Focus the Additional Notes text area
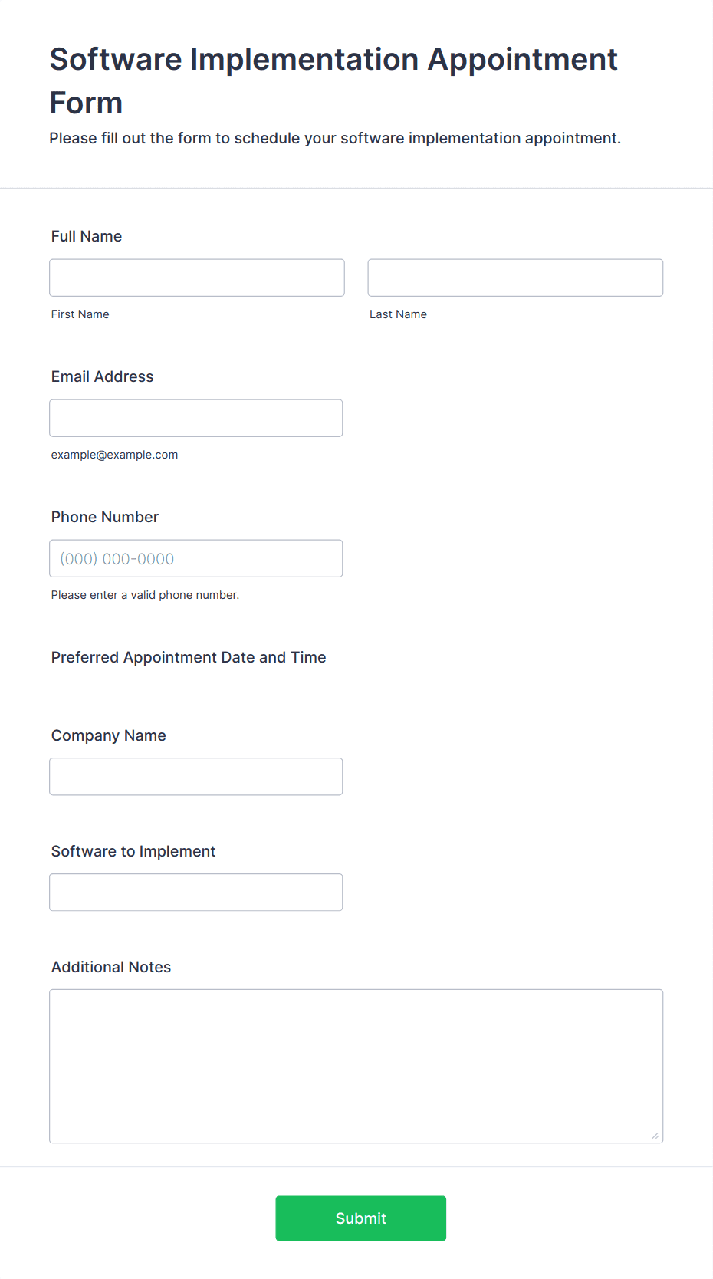 (x=356, y=1067)
